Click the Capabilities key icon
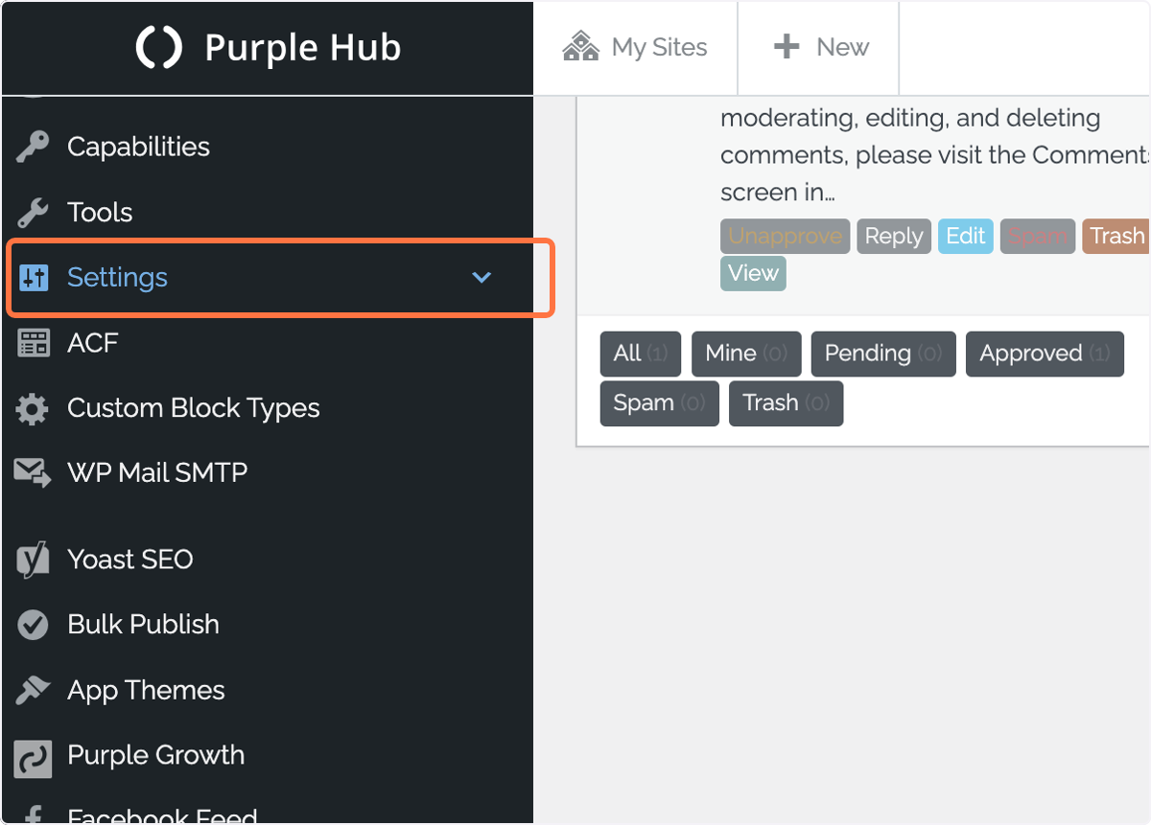This screenshot has width=1151, height=825. pyautogui.click(x=33, y=148)
